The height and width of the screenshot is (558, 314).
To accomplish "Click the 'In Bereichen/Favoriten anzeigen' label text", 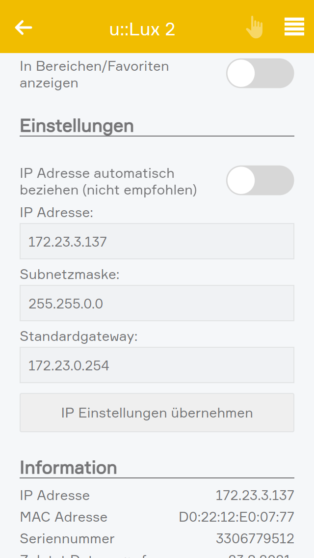I will tap(94, 74).
